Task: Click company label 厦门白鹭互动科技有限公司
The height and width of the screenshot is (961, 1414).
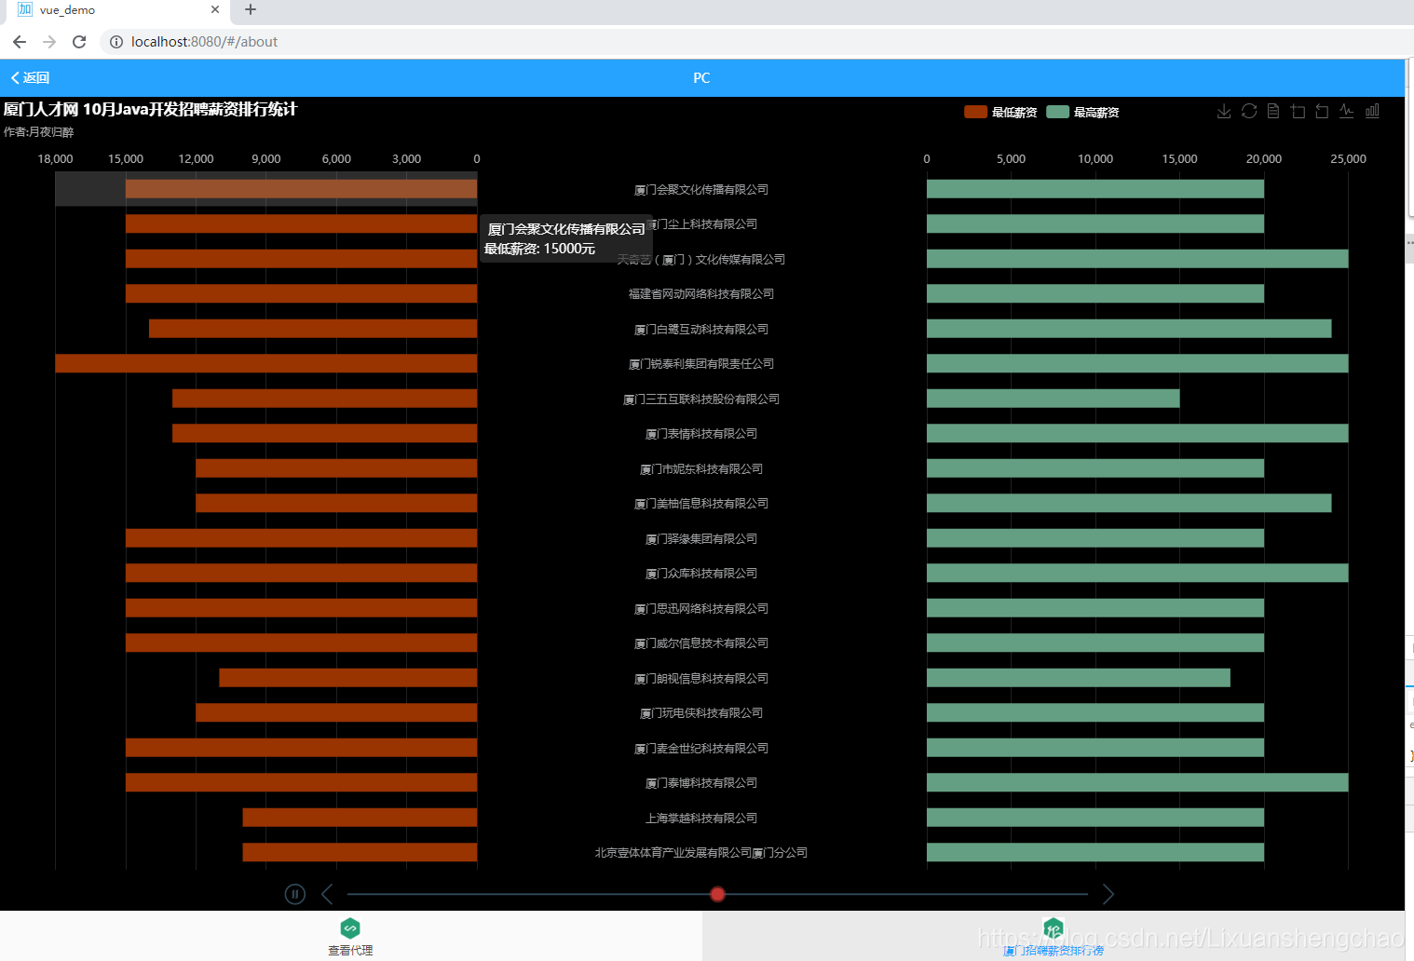Action: [701, 330]
